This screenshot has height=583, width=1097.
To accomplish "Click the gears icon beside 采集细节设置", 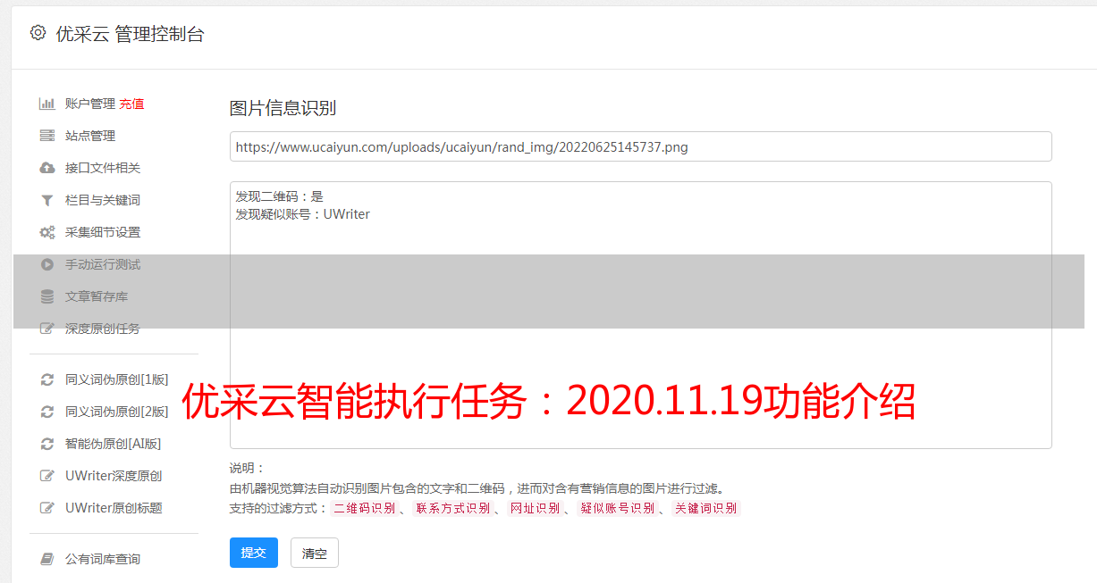I will [47, 232].
